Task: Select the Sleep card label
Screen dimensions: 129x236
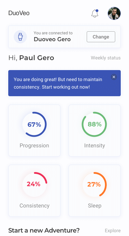Action: 95,205
